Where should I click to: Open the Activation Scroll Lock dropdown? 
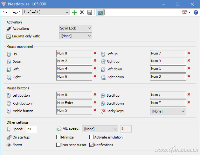pyautogui.click(x=76, y=28)
